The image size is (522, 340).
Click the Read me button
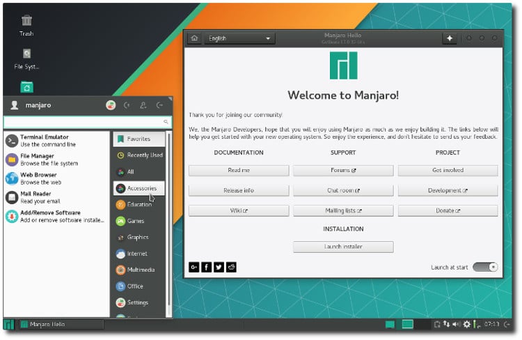(238, 170)
